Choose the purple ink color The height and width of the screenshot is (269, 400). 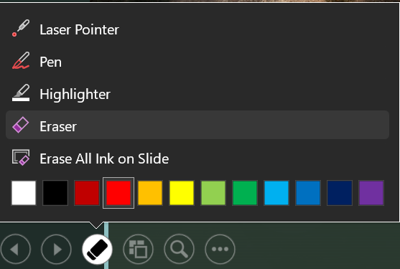(371, 193)
